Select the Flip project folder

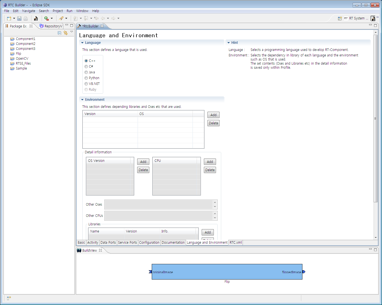[16, 54]
